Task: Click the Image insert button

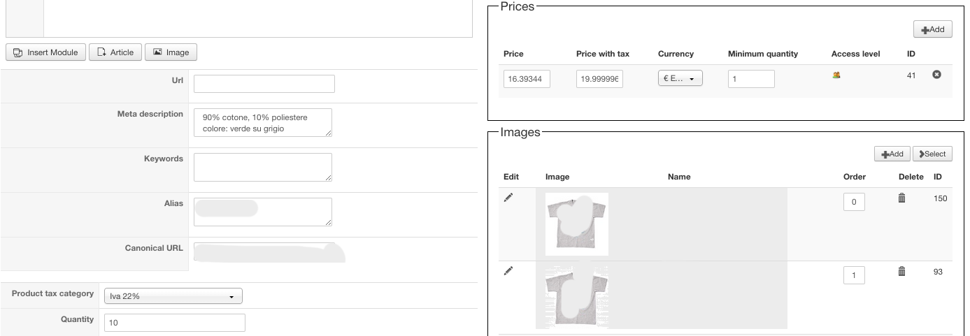Action: [171, 52]
